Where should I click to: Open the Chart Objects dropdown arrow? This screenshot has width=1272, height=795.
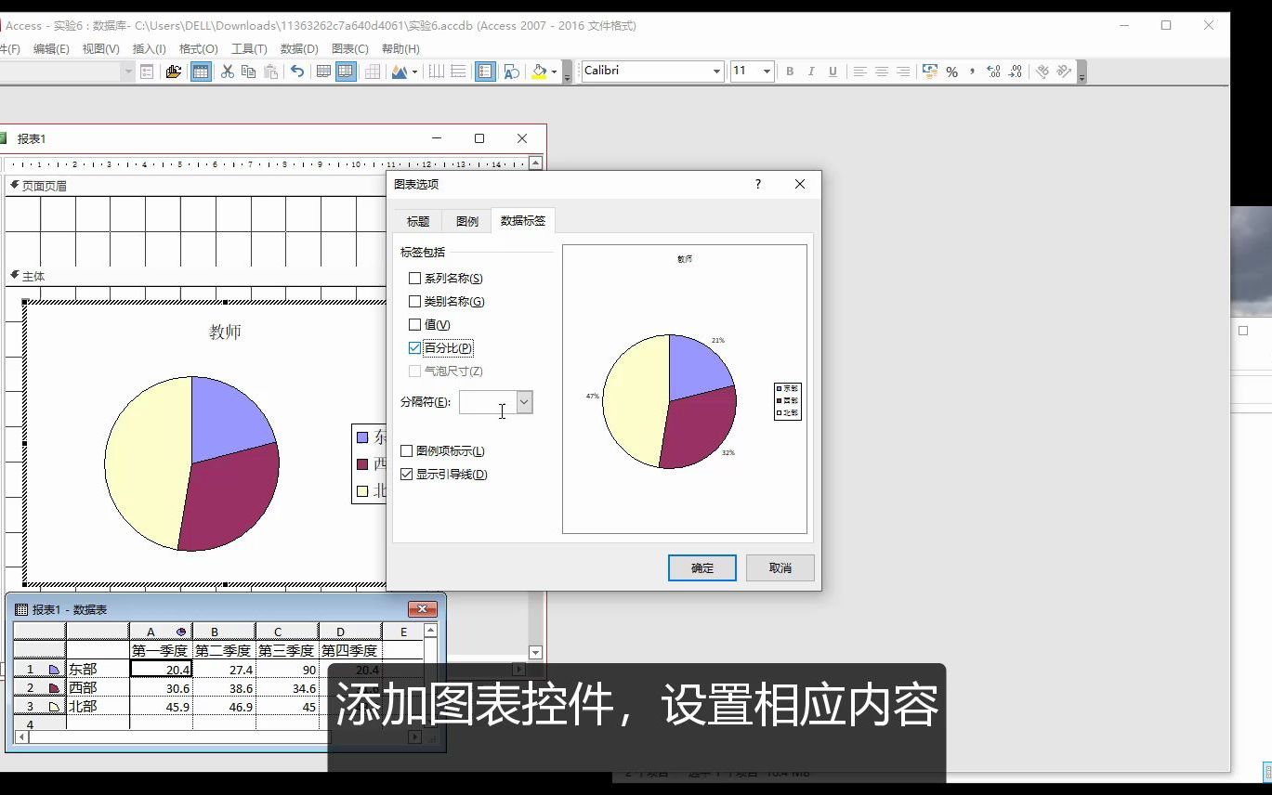click(x=128, y=72)
